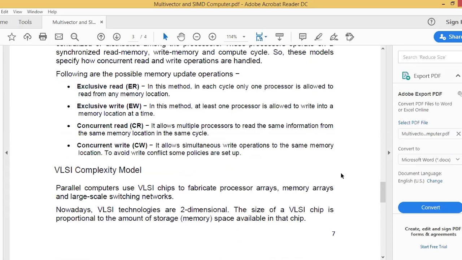Open the Help menu
The image size is (462, 260).
click(x=52, y=12)
